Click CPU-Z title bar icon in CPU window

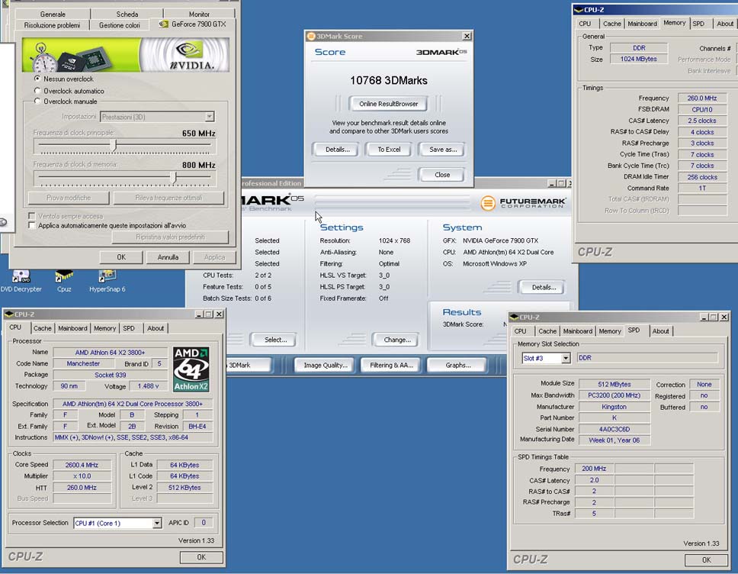[8, 314]
